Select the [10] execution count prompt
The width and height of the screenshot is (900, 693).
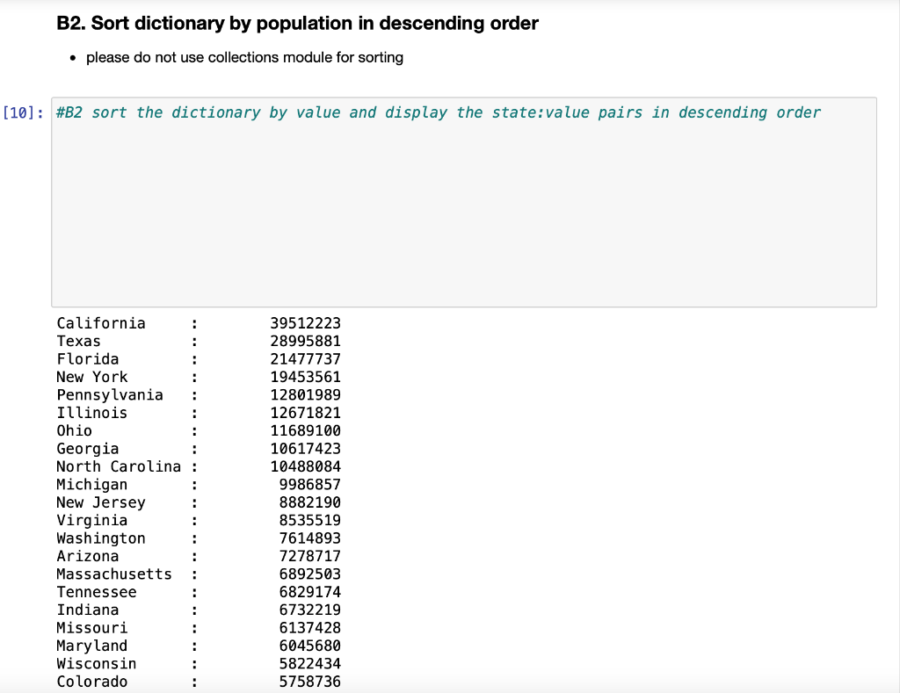[23, 112]
